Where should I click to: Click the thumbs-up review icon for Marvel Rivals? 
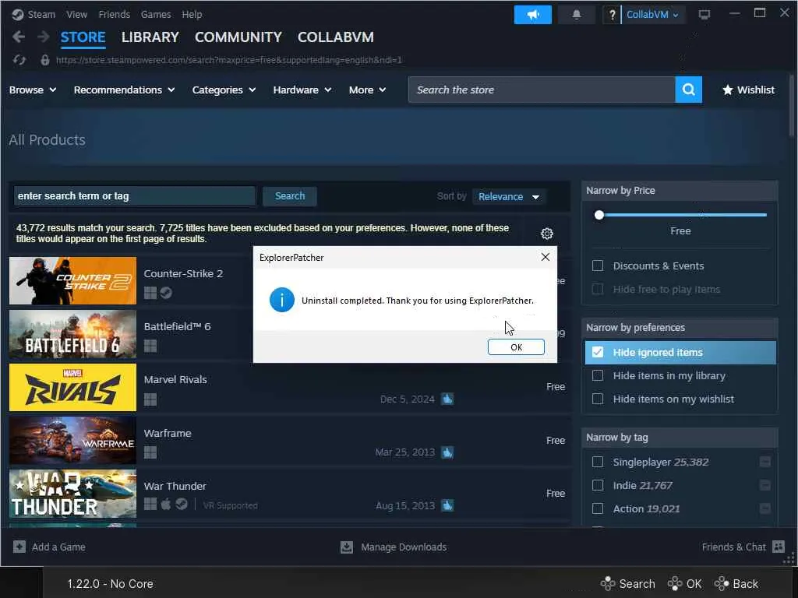pyautogui.click(x=447, y=399)
